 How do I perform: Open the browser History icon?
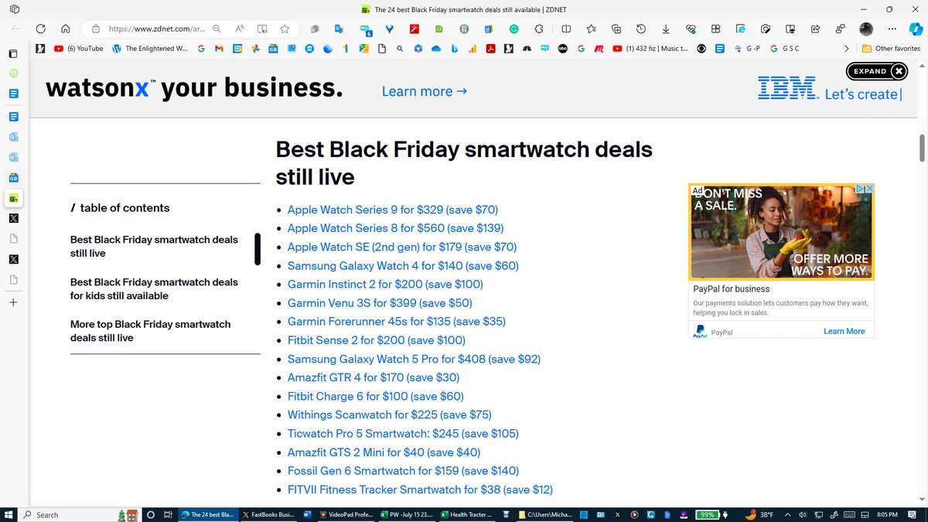coord(641,29)
